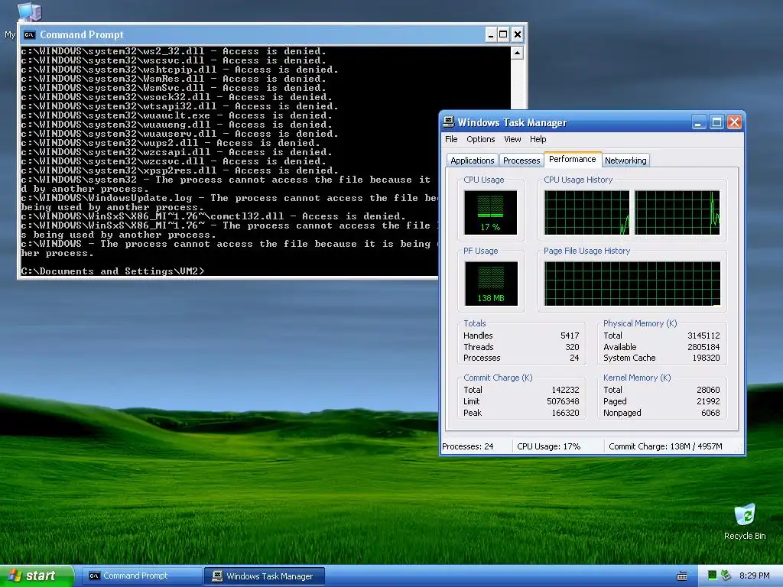Click Commit Charge Peak value 166320

565,413
